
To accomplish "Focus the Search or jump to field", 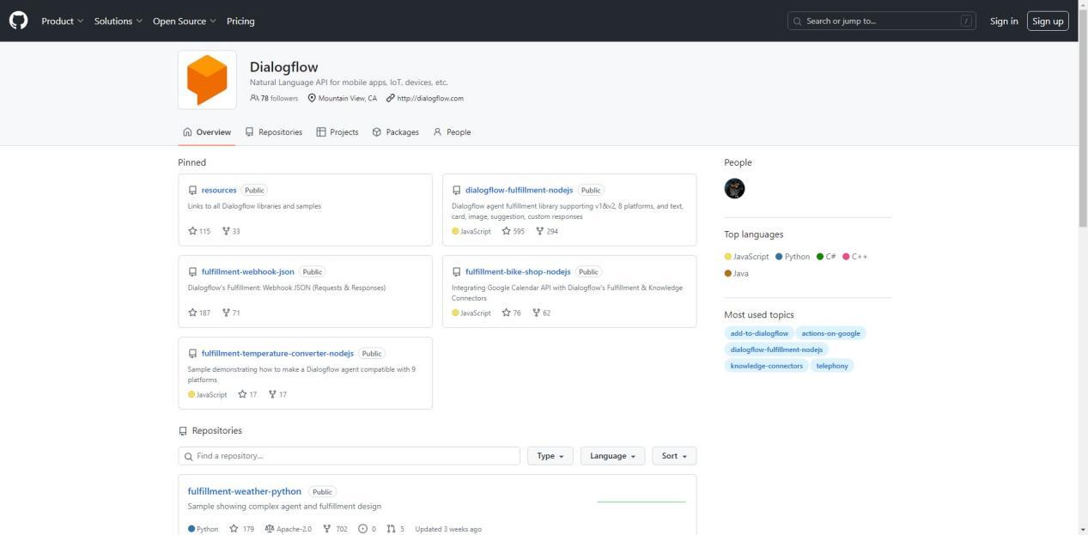I will tap(882, 21).
